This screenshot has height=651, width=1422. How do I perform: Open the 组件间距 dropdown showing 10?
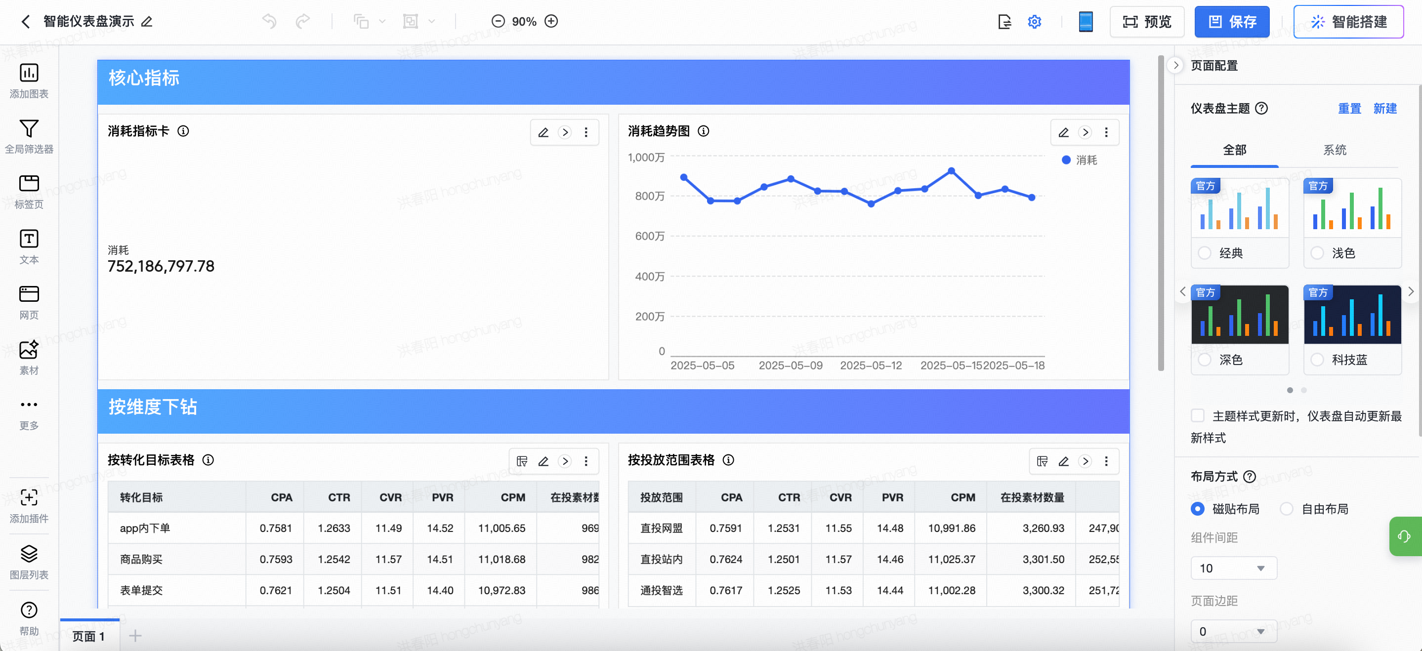point(1233,568)
